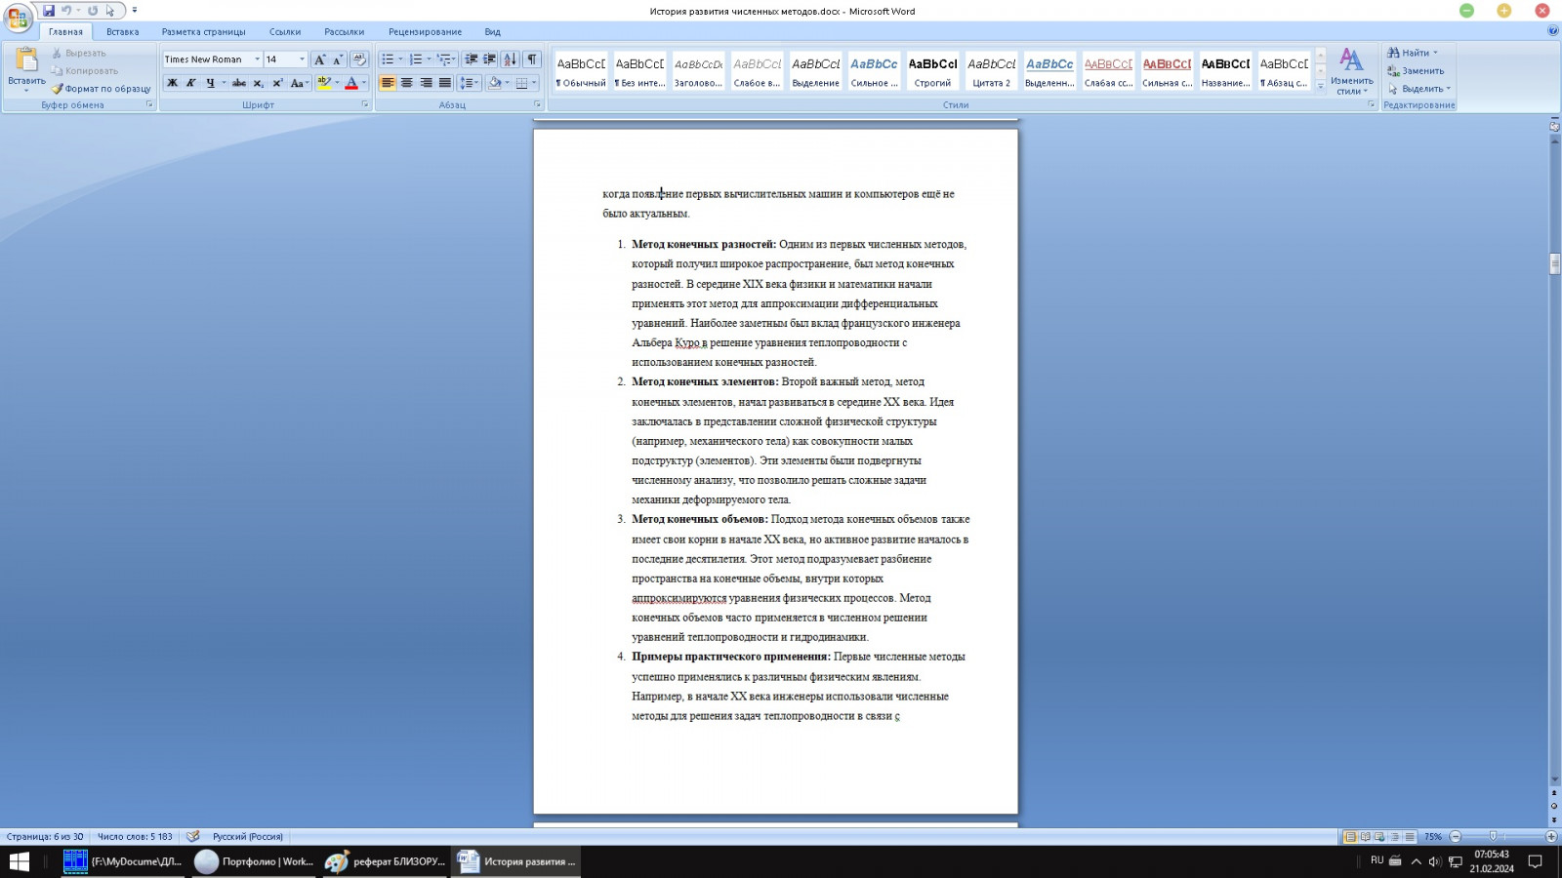Apply the Строгий style
The height and width of the screenshot is (878, 1562).
coord(932,71)
